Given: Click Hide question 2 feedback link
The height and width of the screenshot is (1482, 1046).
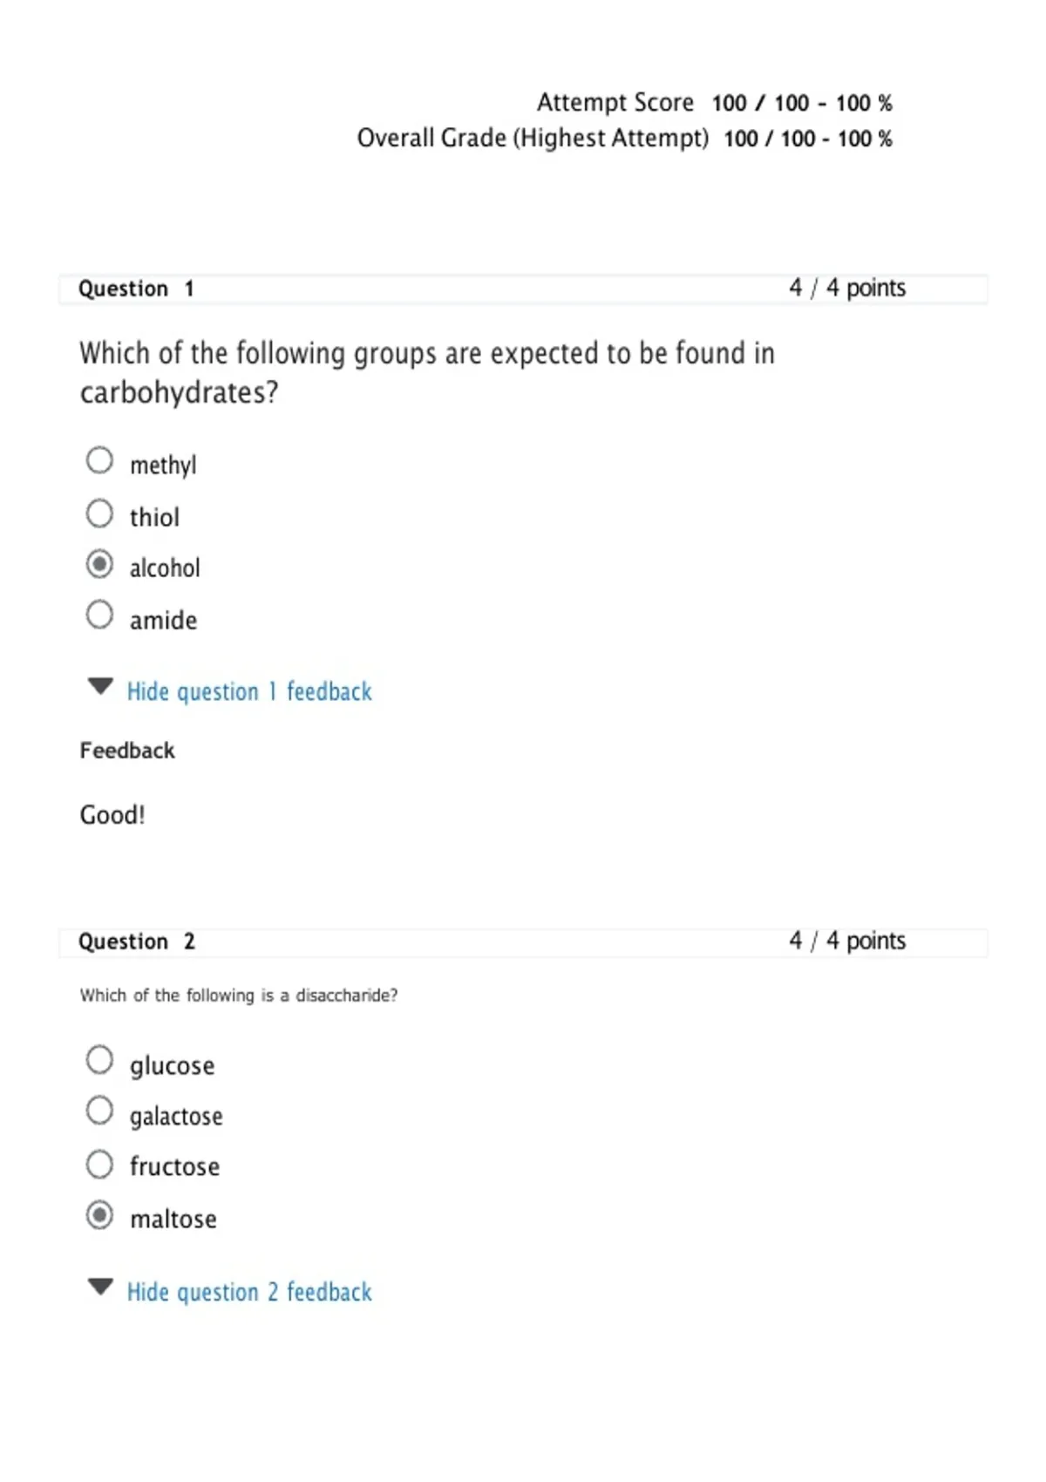Looking at the screenshot, I should click(249, 1292).
